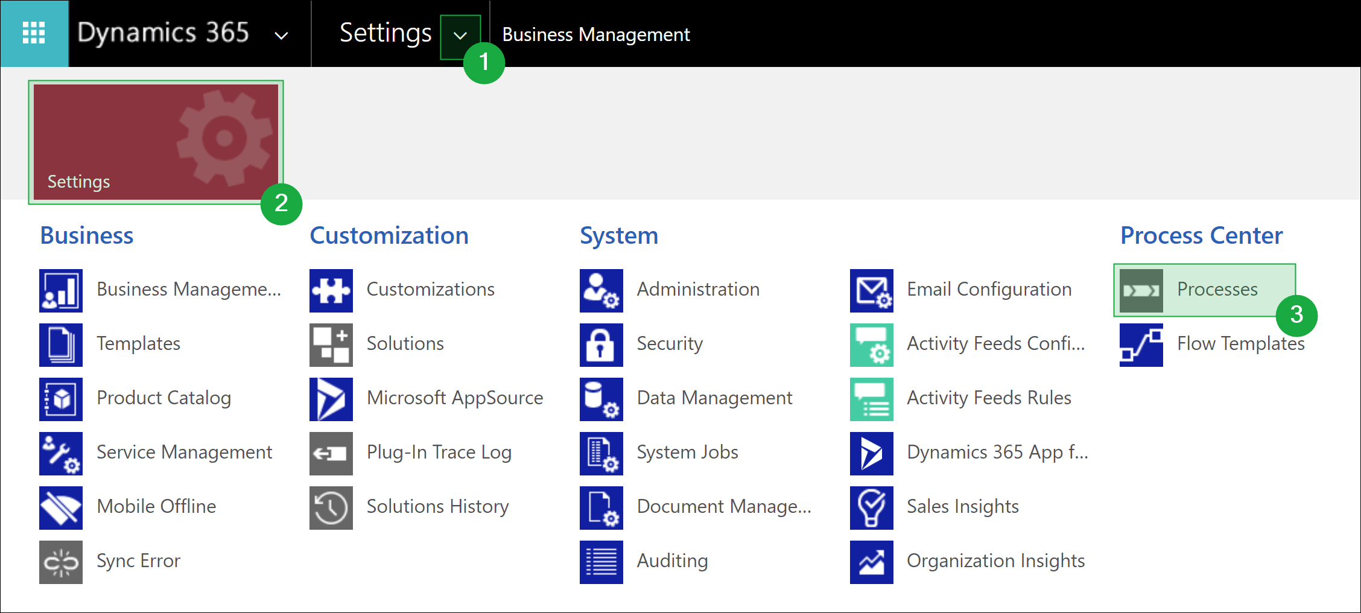Open the app launcher waffle icon
The image size is (1361, 613).
tap(34, 33)
